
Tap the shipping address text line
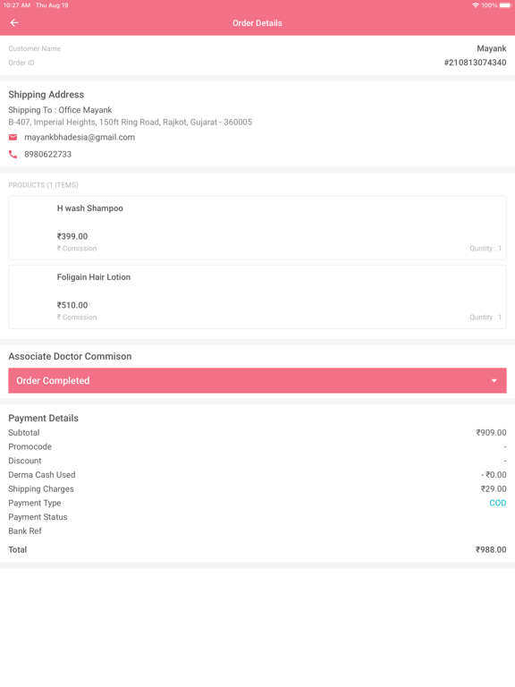[130, 123]
